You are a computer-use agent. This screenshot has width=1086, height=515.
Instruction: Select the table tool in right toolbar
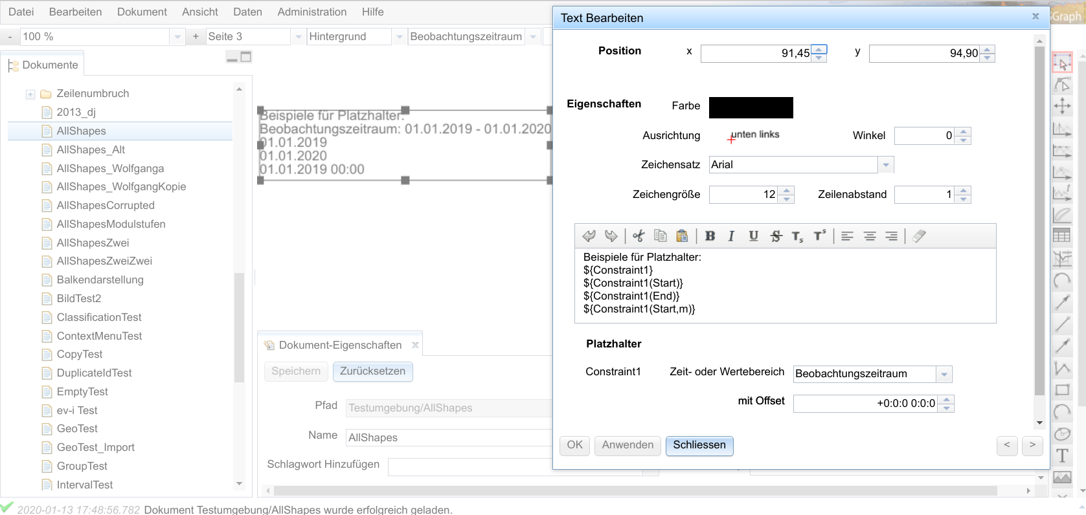(1062, 236)
